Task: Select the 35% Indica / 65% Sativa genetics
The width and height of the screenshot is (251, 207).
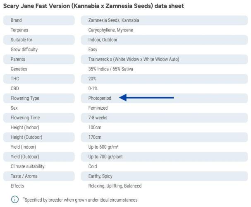Action: point(111,69)
